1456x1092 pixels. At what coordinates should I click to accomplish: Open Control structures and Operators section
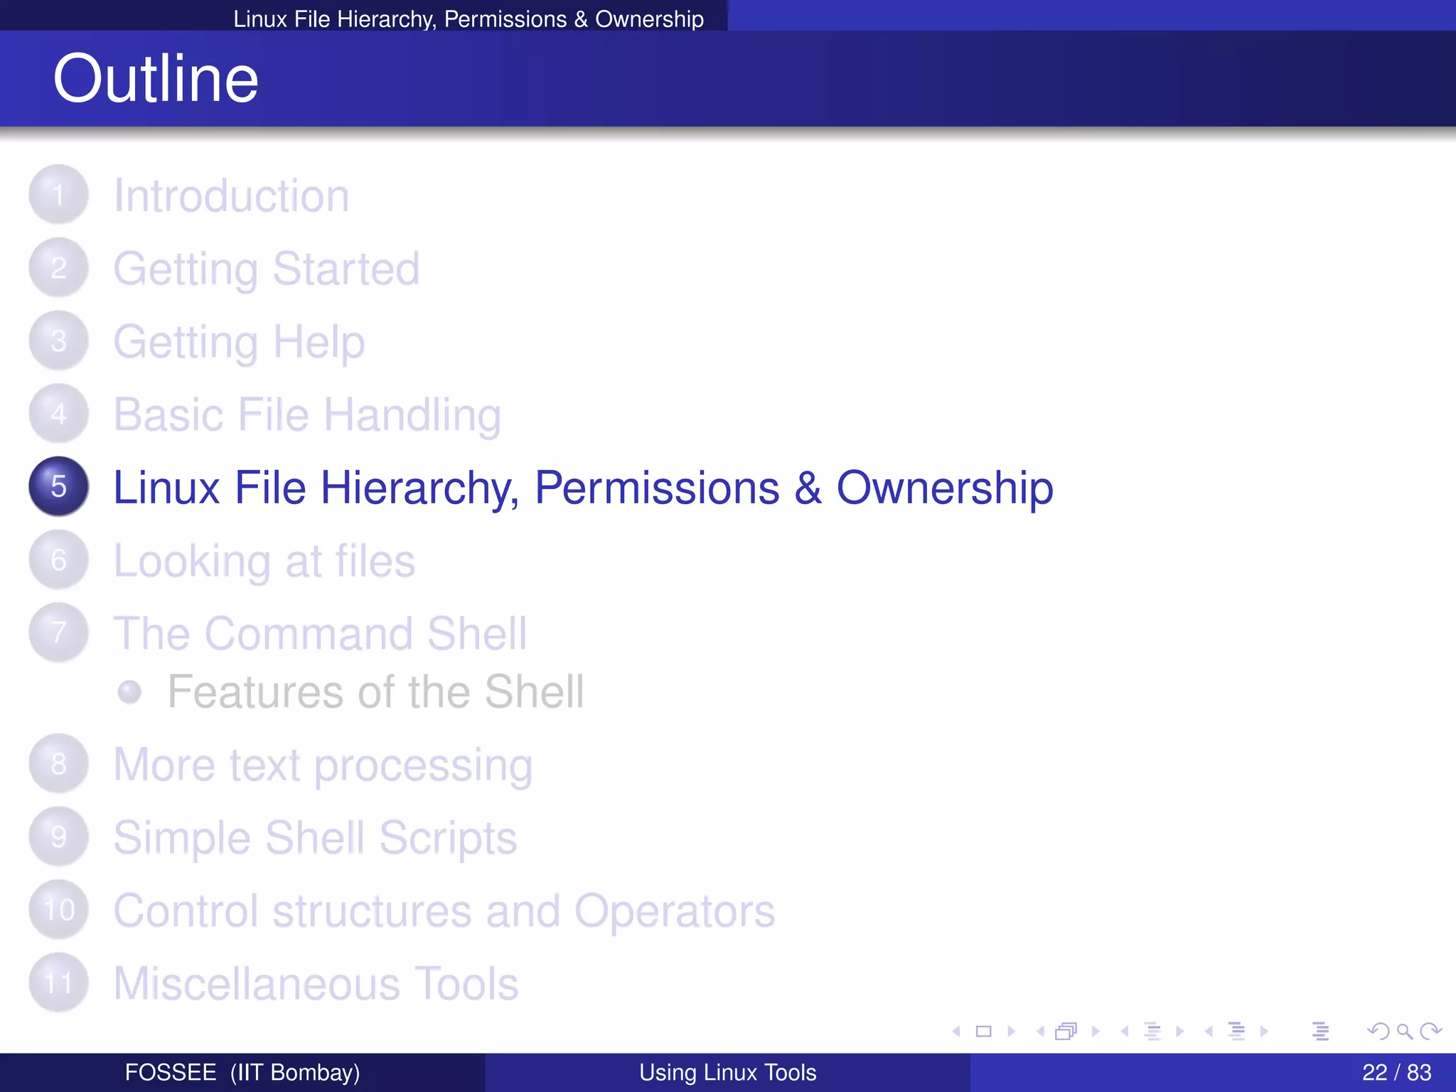pos(444,912)
